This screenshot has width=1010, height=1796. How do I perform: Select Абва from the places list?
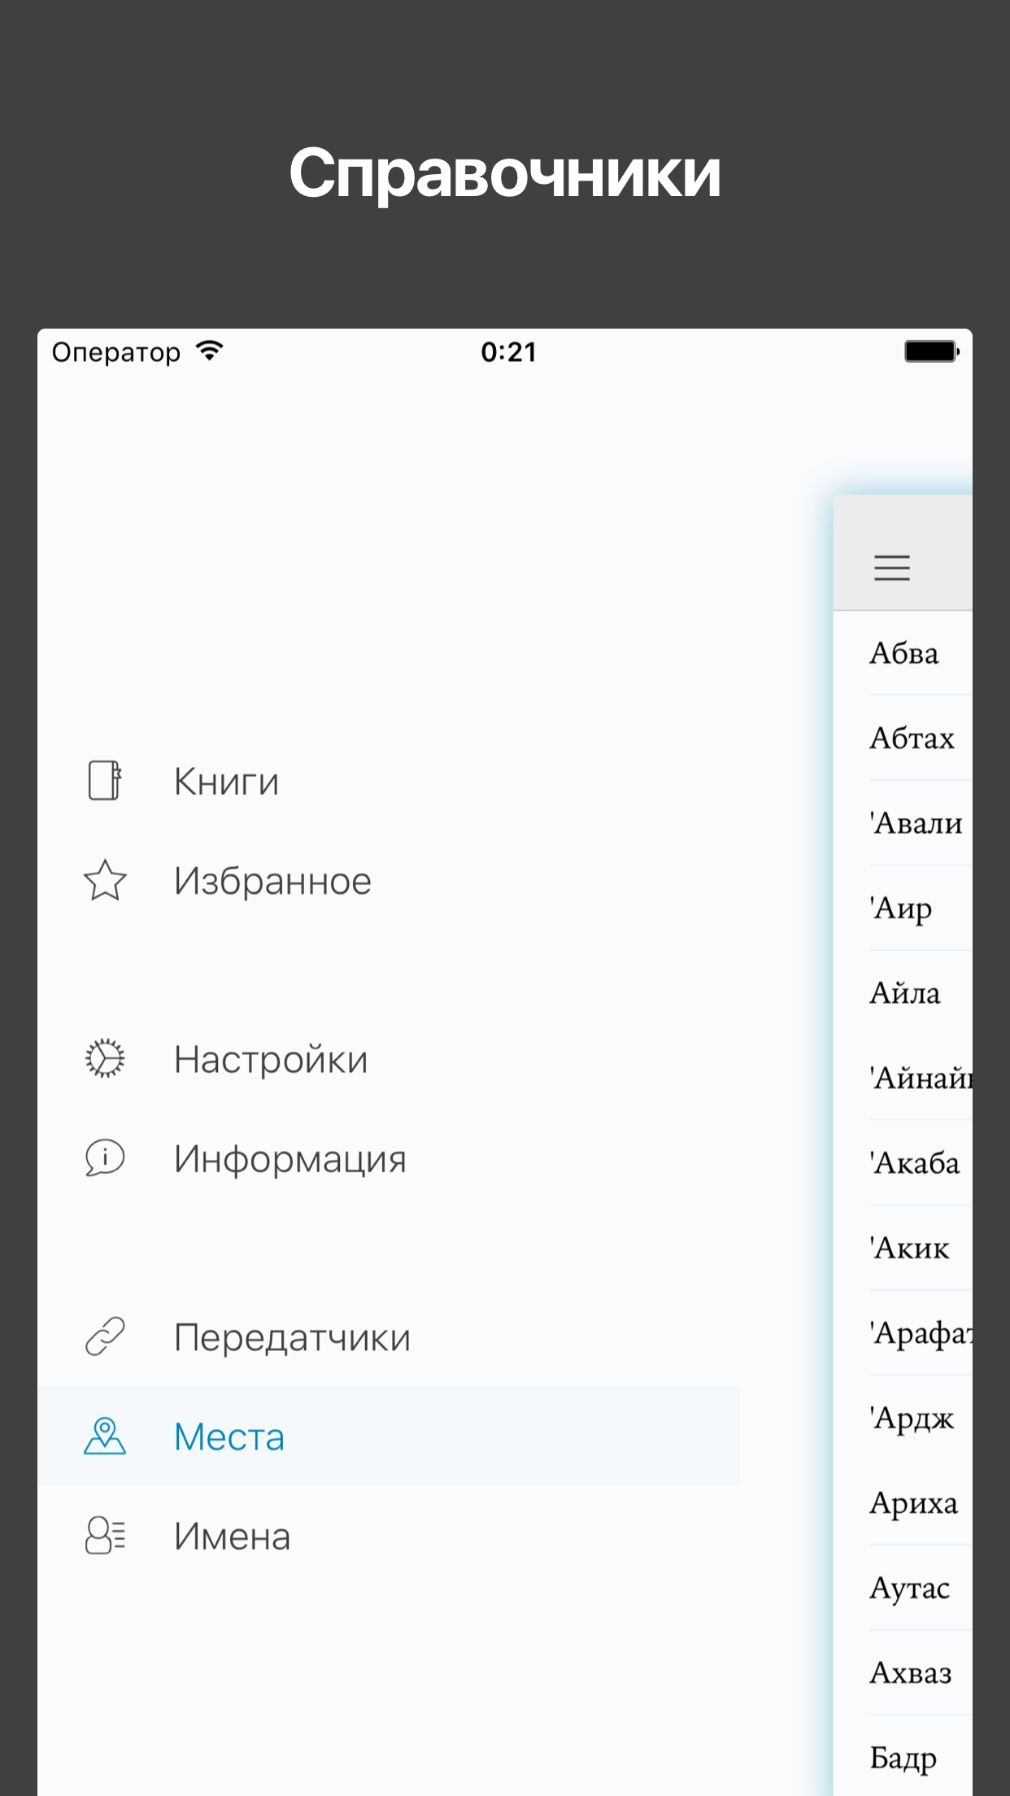point(904,653)
